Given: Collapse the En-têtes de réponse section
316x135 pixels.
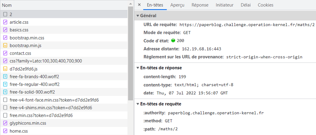Looking at the screenshot, I should click(x=138, y=68).
